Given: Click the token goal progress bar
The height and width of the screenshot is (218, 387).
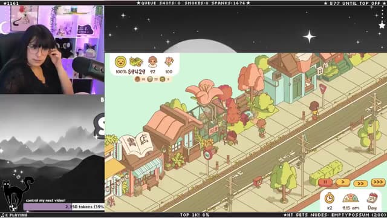Looking at the screenshot, I should click(x=64, y=206).
